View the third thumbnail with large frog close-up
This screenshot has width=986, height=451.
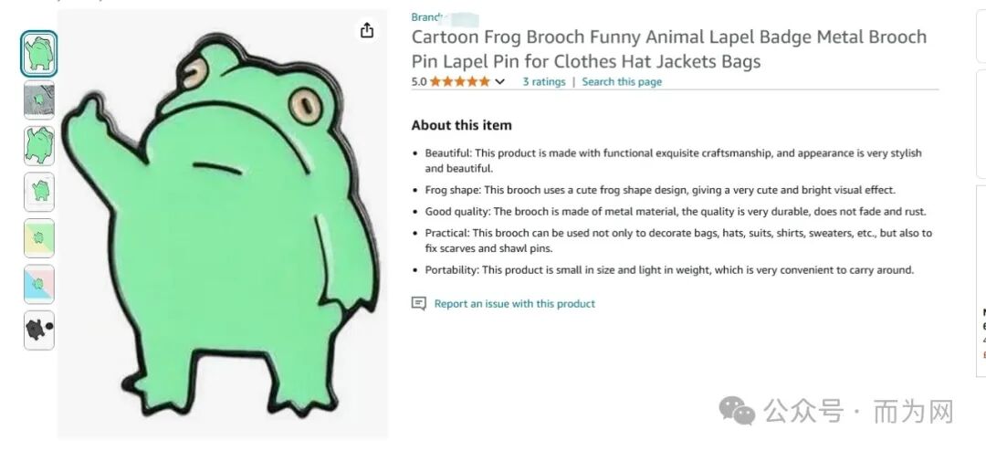39,146
